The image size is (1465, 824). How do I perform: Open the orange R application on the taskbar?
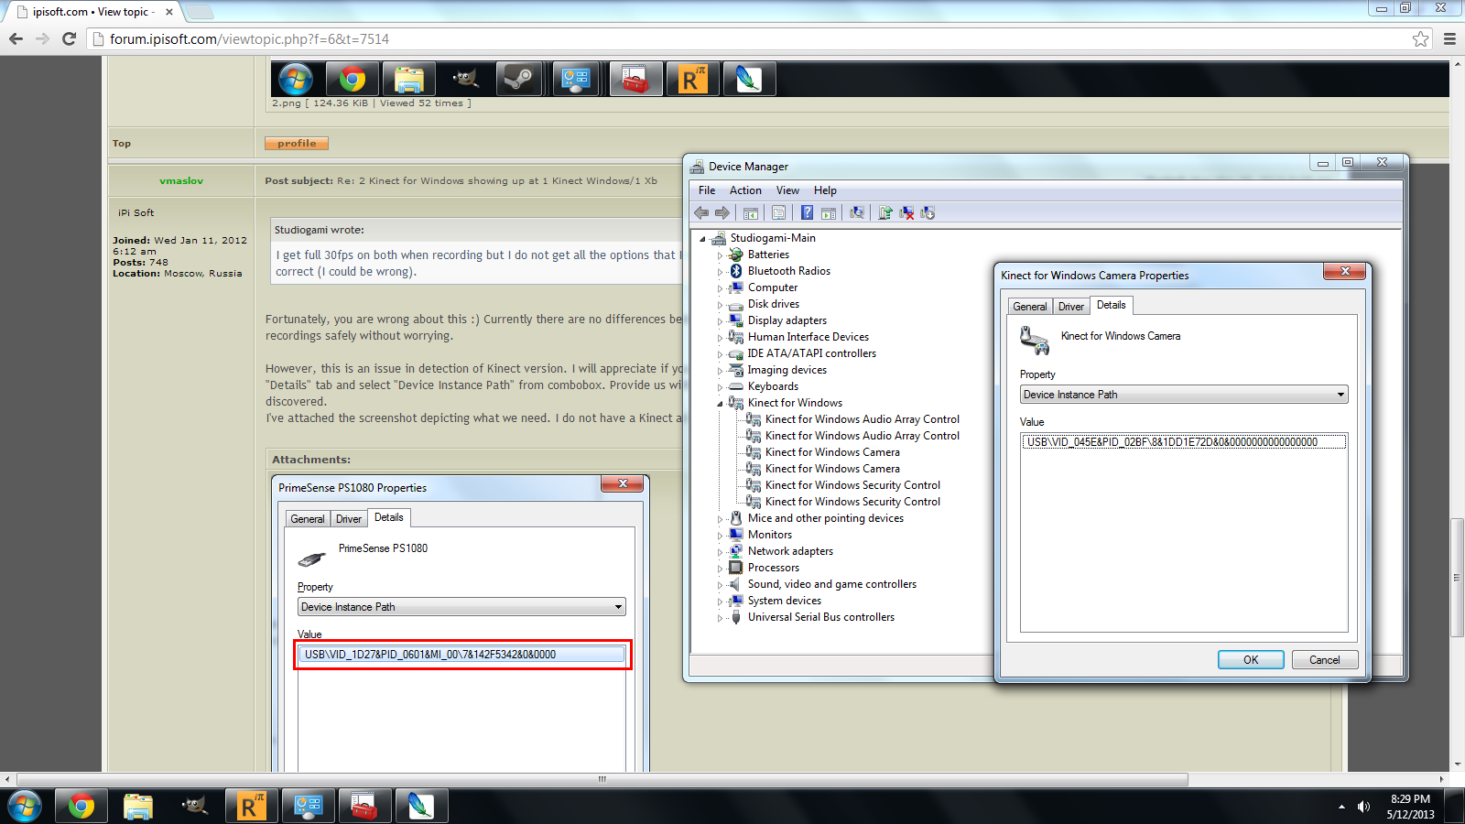tap(251, 807)
